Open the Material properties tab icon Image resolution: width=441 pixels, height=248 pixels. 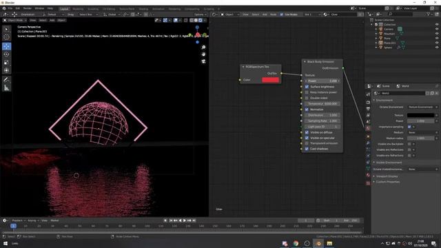(368, 175)
